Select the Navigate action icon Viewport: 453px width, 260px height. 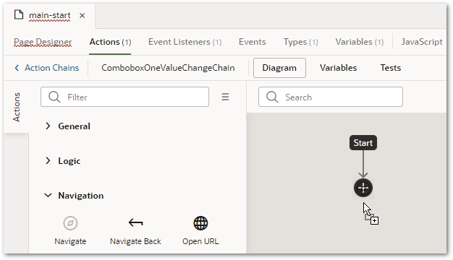70,223
